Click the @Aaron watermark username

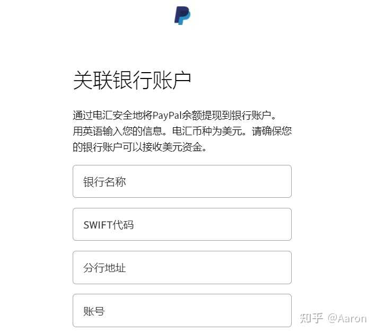(347, 318)
